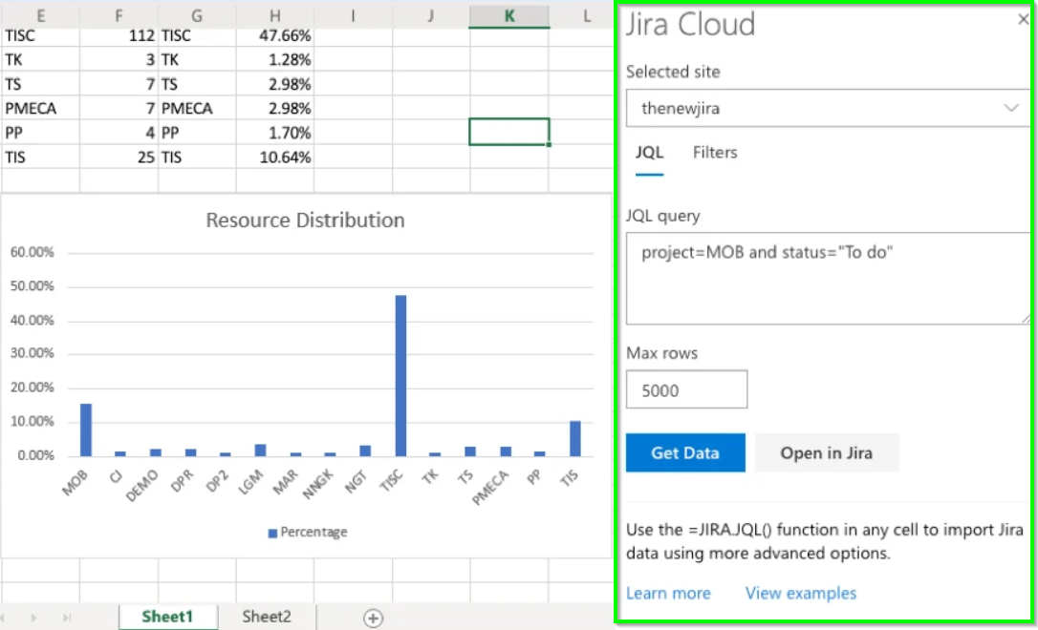This screenshot has width=1038, height=630.
Task: Select the cell containing 112
Action: coord(119,35)
